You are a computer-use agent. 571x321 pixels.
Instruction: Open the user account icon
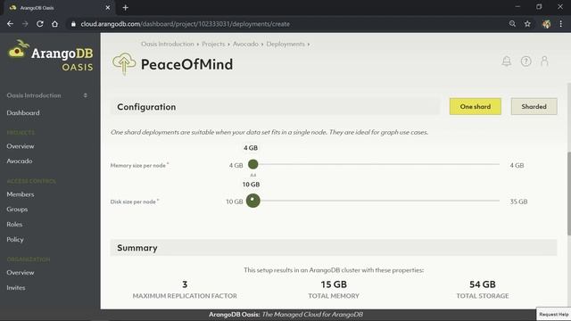[544, 62]
